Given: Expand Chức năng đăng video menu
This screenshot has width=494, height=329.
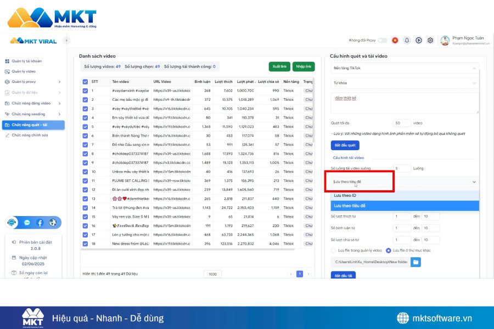Looking at the screenshot, I should point(33,103).
